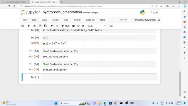
Task: Open the Kernel menu
Action: point(77,20)
